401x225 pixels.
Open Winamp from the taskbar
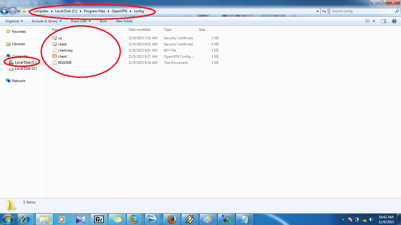pos(190,219)
